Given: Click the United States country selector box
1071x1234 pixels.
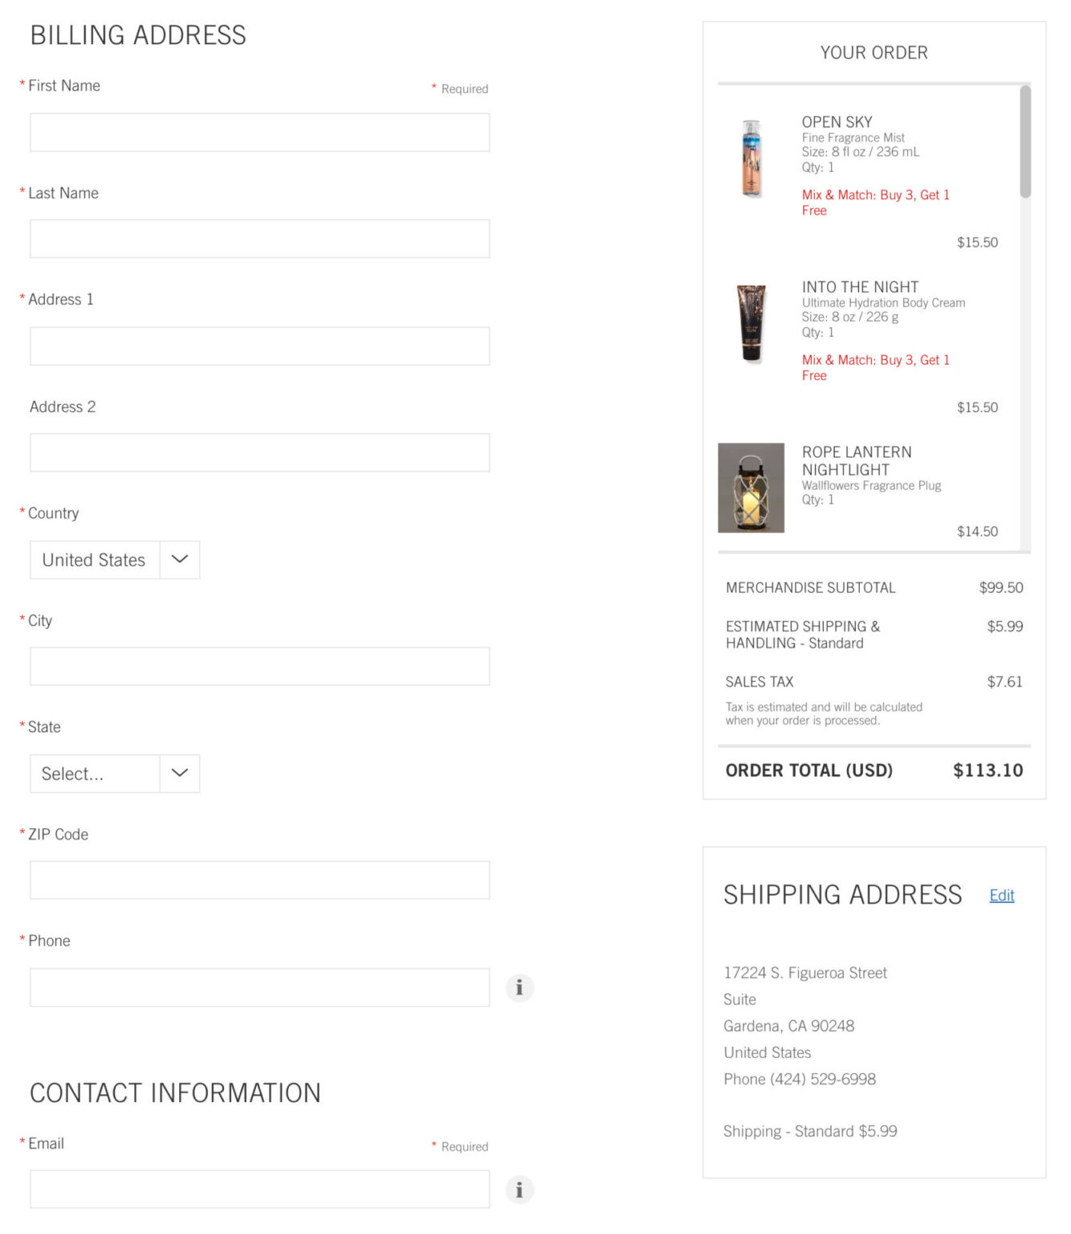Looking at the screenshot, I should [94, 559].
